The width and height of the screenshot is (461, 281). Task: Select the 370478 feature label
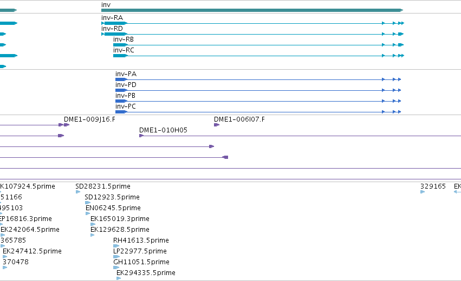tap(16, 262)
